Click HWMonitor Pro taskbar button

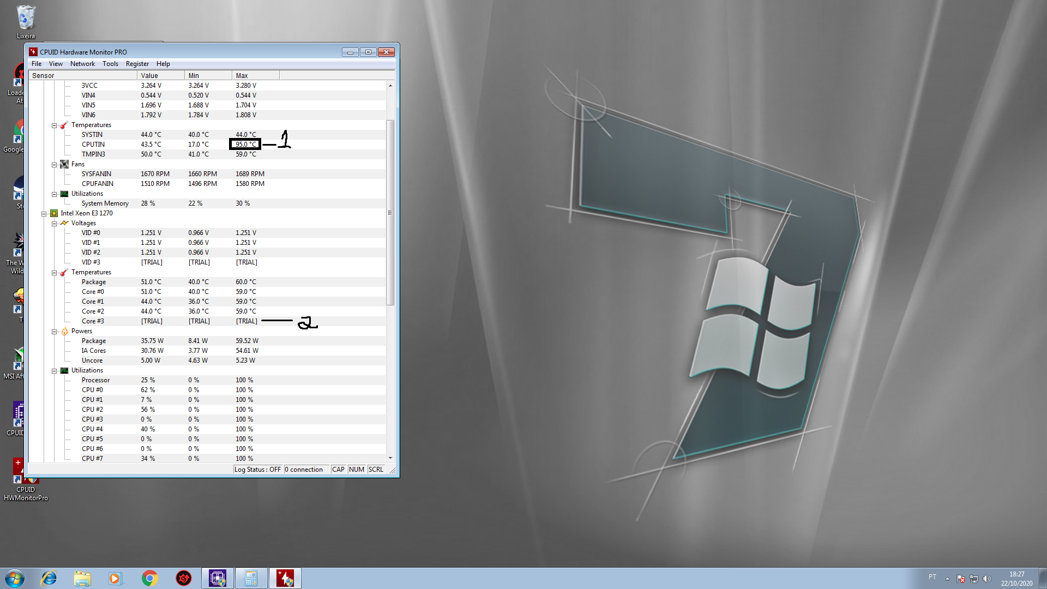pyautogui.click(x=285, y=578)
